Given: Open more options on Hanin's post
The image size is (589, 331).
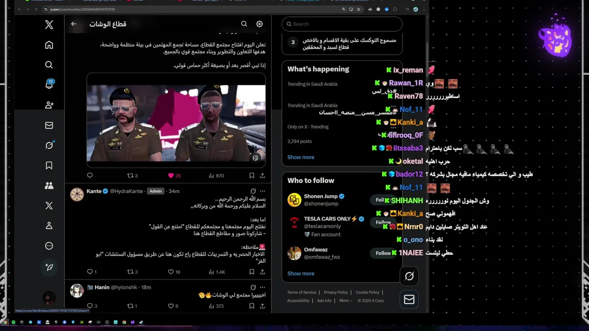Looking at the screenshot, I should pyautogui.click(x=262, y=287).
